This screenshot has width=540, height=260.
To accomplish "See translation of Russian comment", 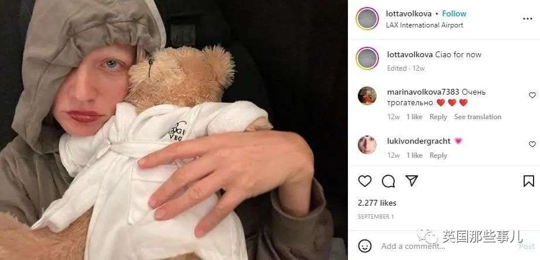I will [478, 117].
